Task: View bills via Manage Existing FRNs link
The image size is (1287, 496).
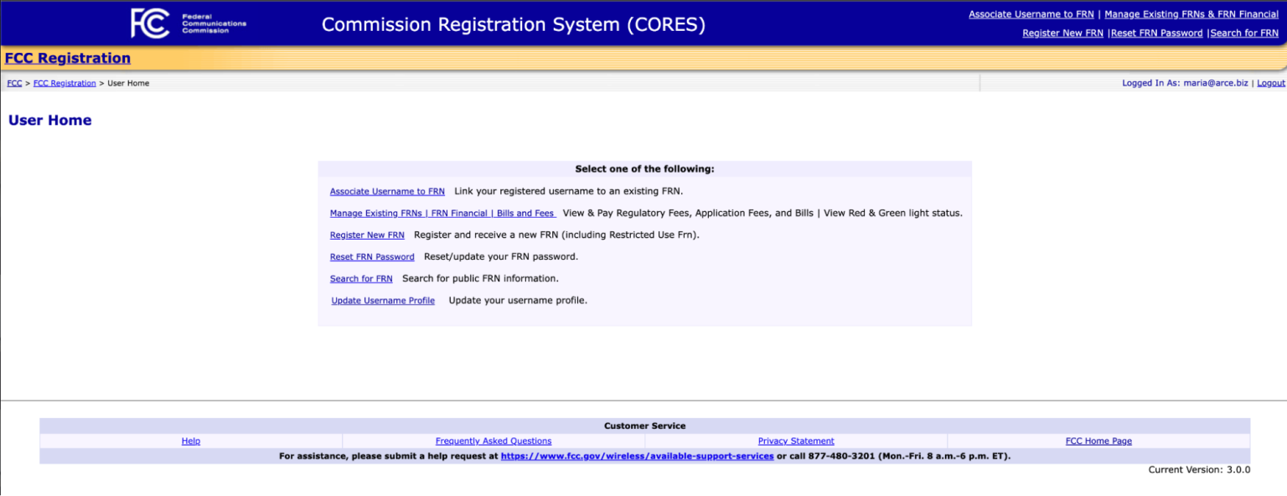Action: point(442,213)
